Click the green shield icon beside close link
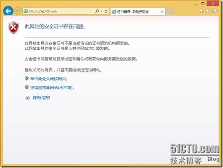The width and height of the screenshot is (223, 168). coord(27,78)
